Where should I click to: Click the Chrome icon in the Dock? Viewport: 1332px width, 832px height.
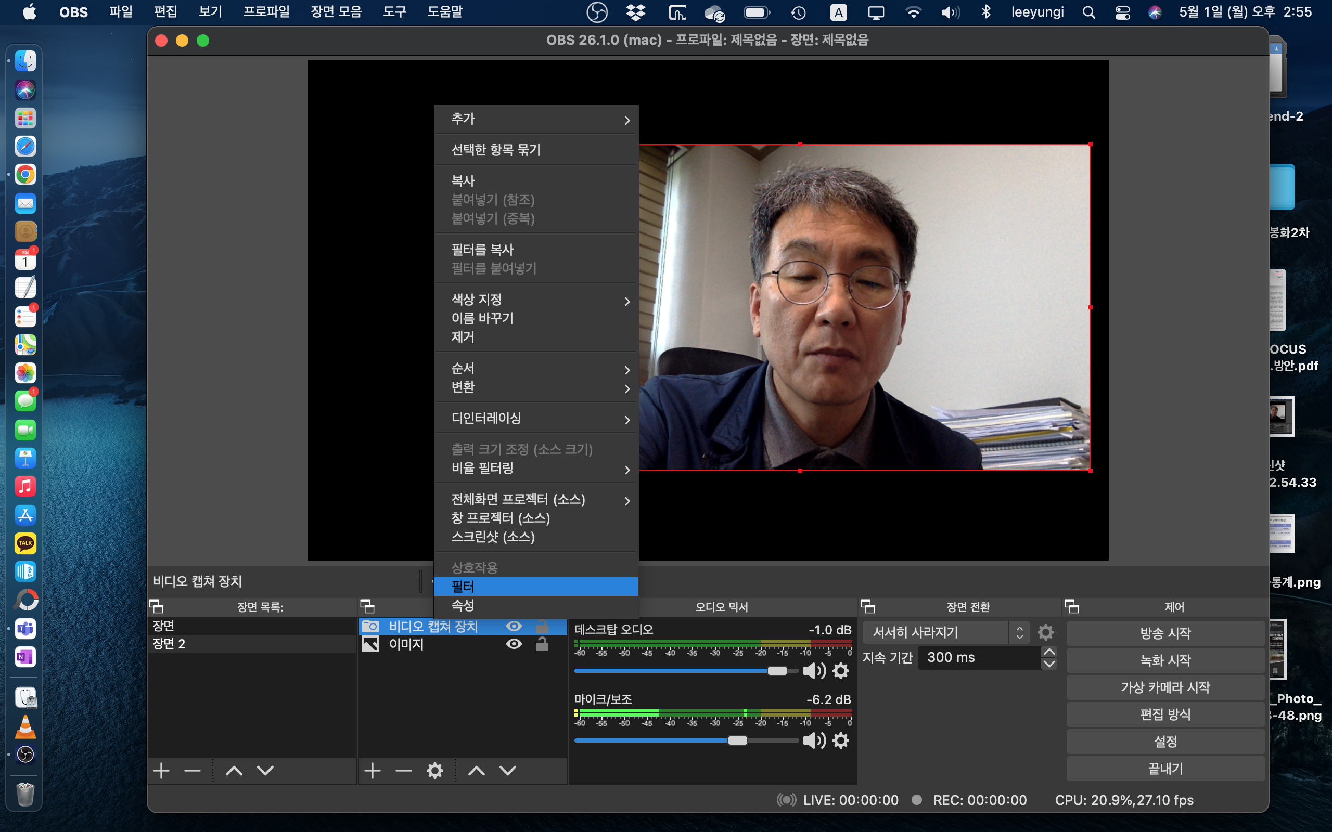[25, 175]
